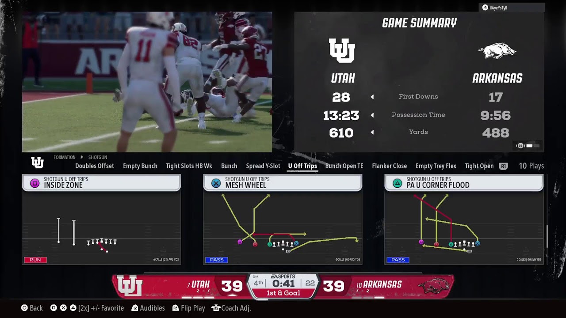Image resolution: width=566 pixels, height=318 pixels.
Task: Click Arkansas's 9:56 possession time
Action: coord(496,116)
